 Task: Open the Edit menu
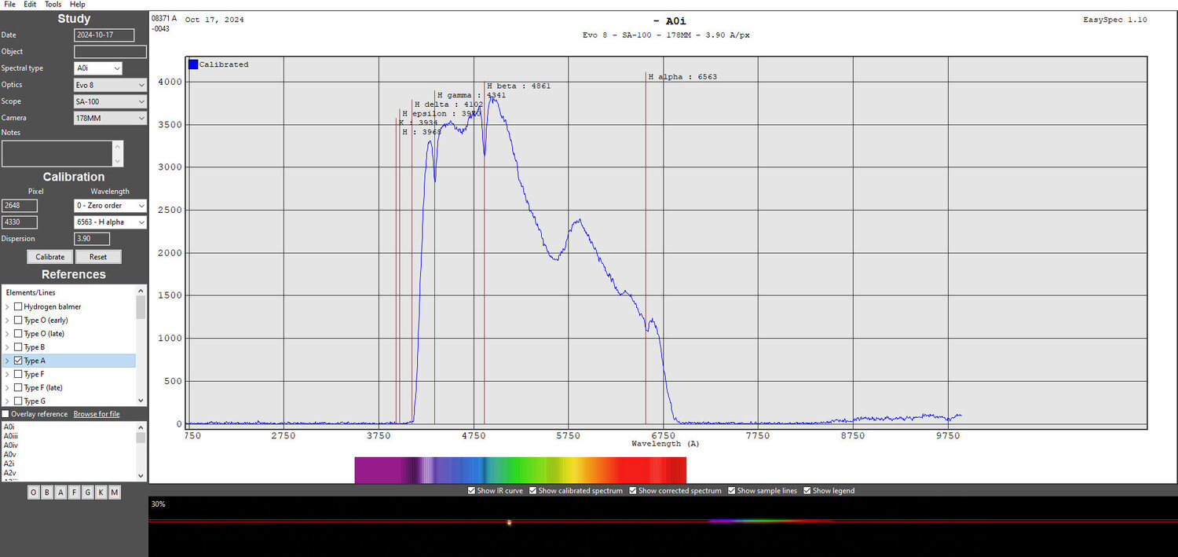coord(30,4)
